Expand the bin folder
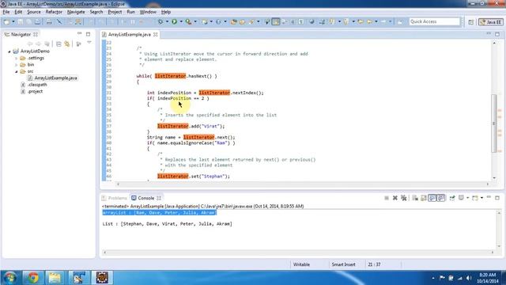Viewport: 506px width, 285px height. pos(17,65)
